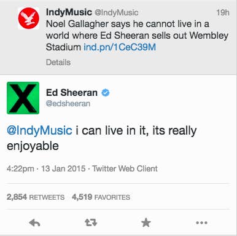This screenshot has height=236, width=237.
Task: Open the IndyMusic account name
Action: (x=69, y=12)
